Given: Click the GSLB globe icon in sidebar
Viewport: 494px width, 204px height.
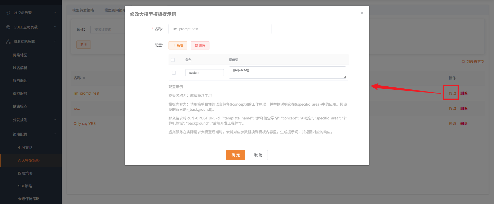Looking at the screenshot, I should 8,27.
